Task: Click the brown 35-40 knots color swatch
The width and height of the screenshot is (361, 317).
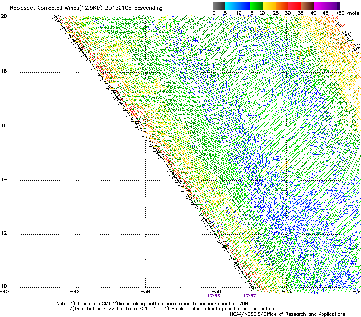Action: point(307,6)
